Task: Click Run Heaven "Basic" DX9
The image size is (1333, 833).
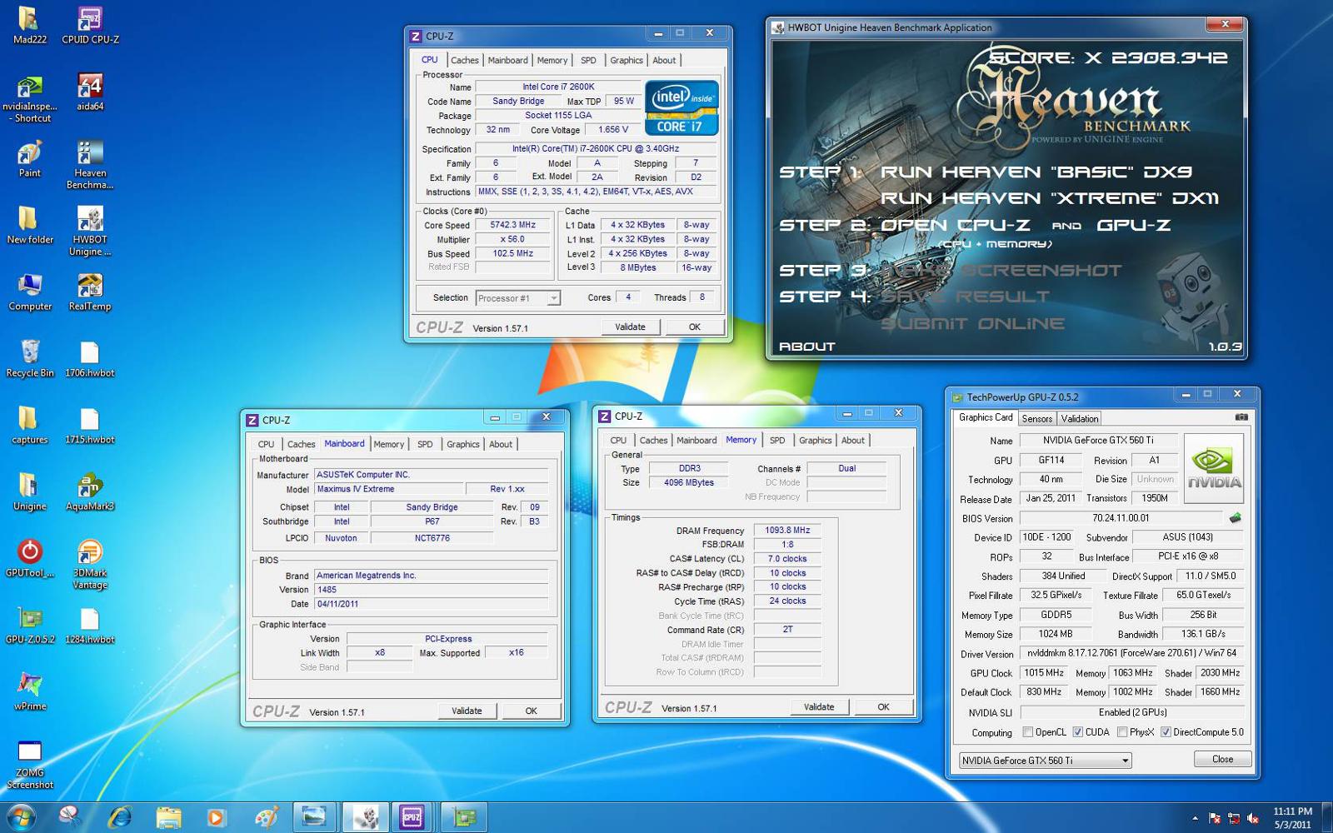Action: (1036, 172)
